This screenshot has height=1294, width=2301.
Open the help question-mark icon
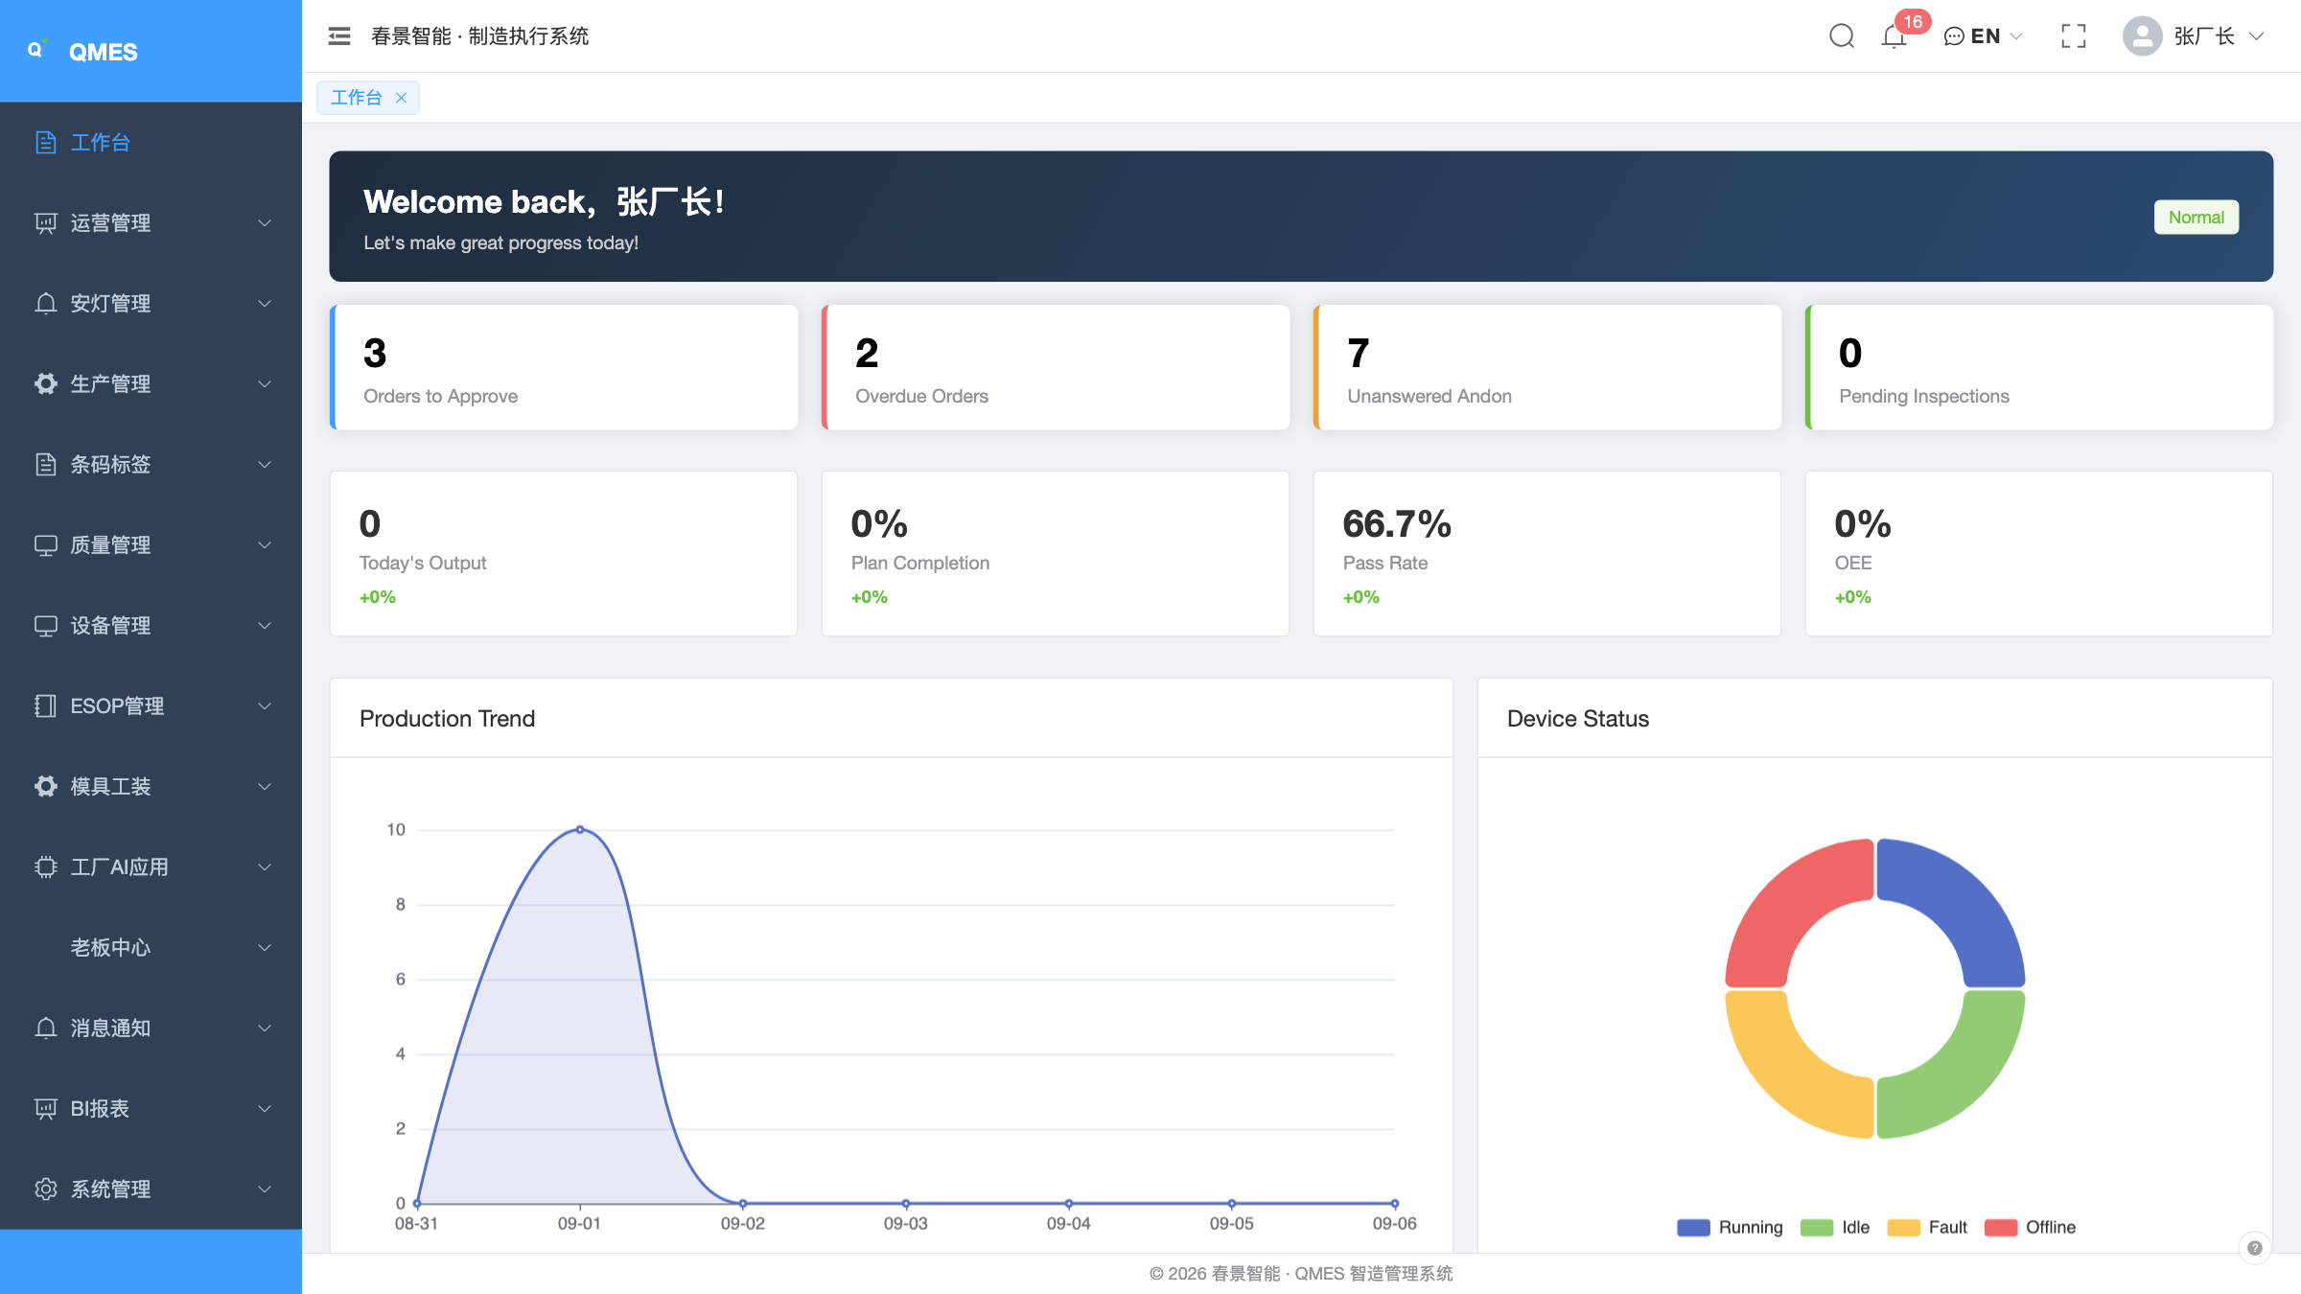(2255, 1248)
